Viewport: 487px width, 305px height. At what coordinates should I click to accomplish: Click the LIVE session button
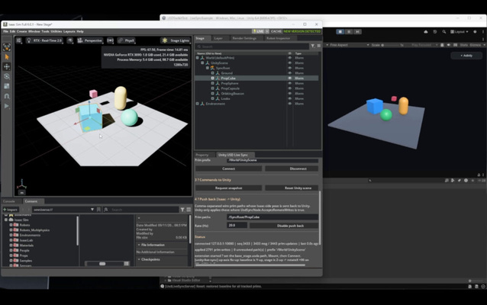259,31
